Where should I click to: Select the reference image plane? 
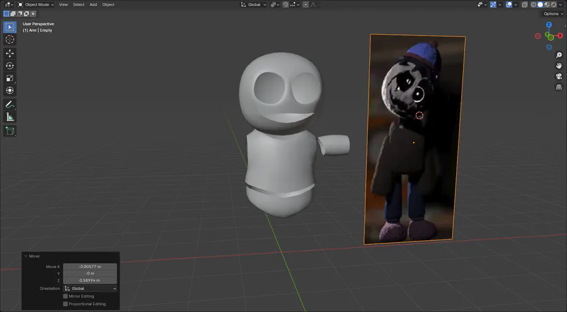(x=415, y=139)
